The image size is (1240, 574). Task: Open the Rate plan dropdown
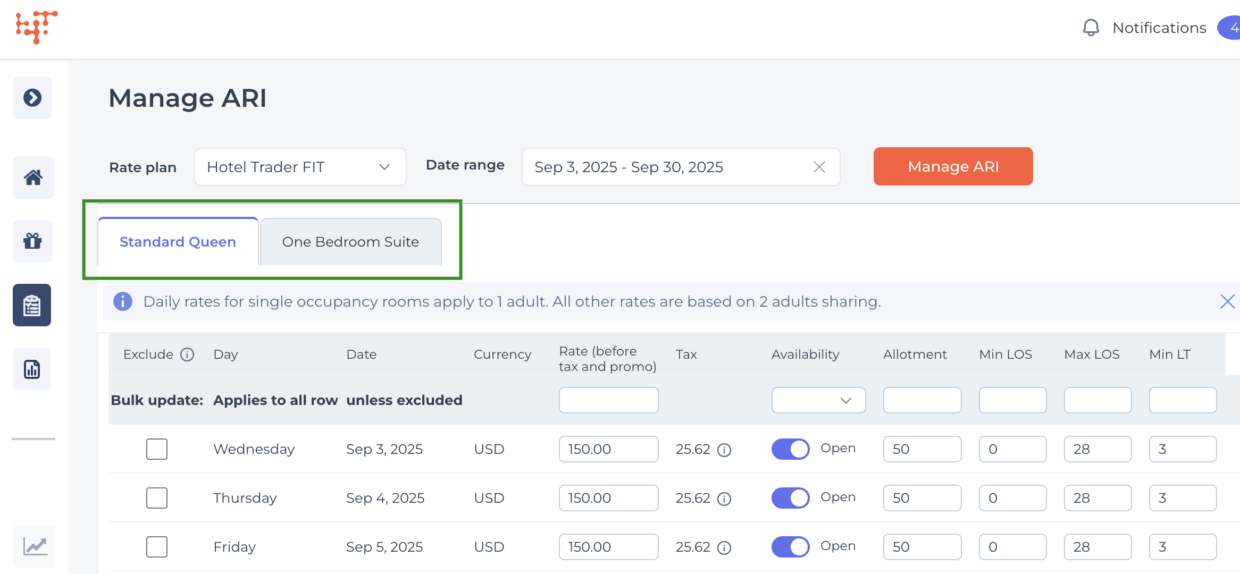point(300,167)
